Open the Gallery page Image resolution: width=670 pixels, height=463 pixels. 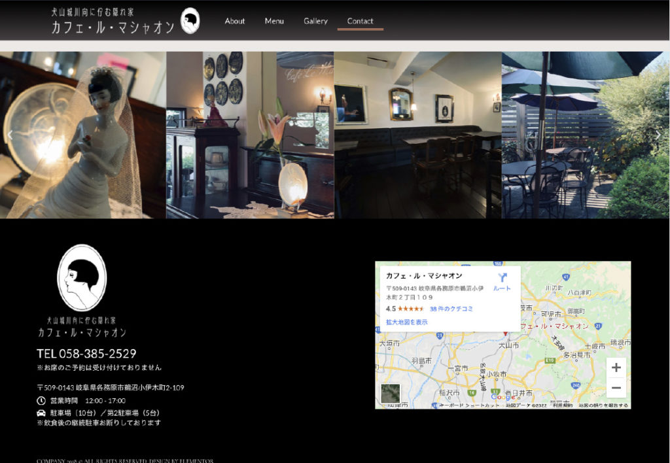tap(315, 21)
